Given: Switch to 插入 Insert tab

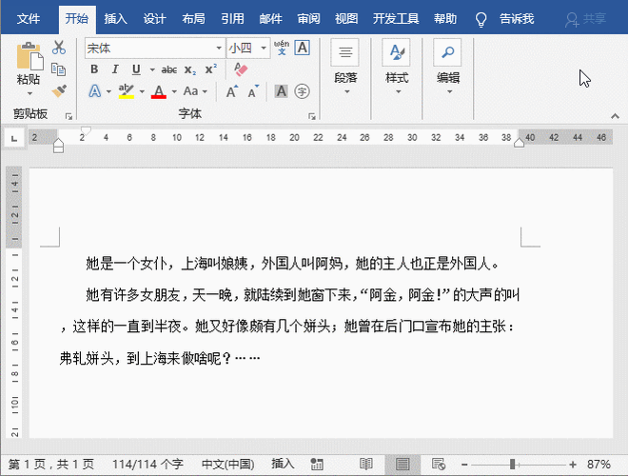Looking at the screenshot, I should (x=116, y=19).
